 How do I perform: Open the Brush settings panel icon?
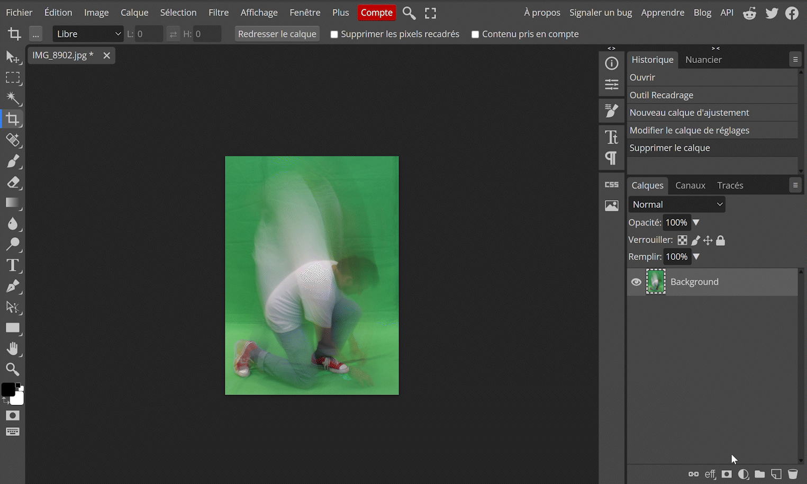coord(612,111)
